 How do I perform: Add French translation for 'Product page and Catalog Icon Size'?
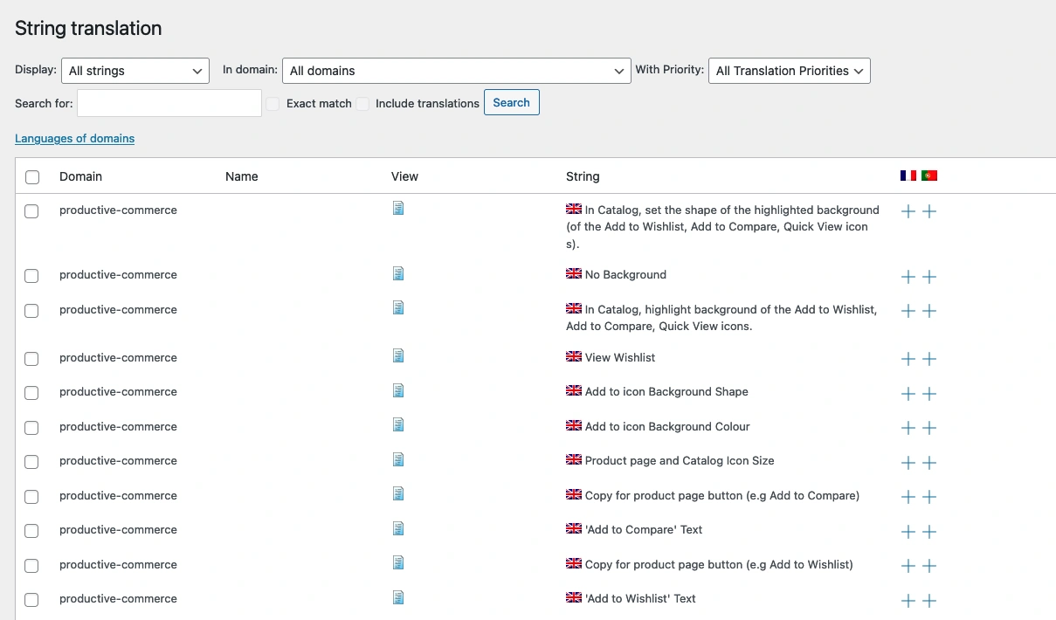[908, 463]
